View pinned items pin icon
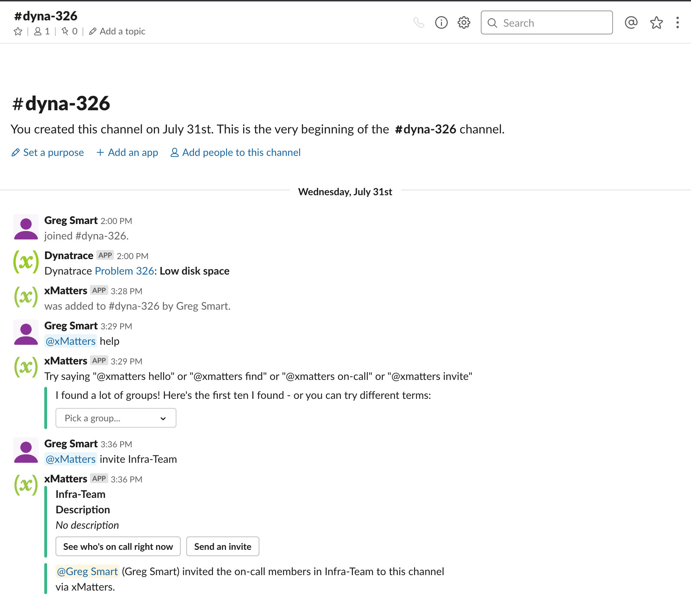The width and height of the screenshot is (691, 606). click(x=65, y=32)
